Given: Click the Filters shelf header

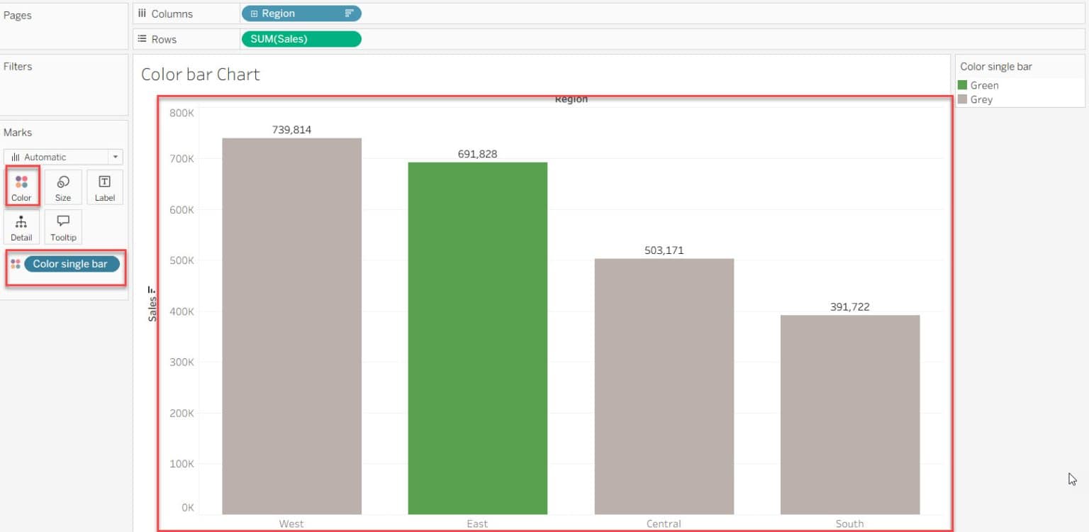Looking at the screenshot, I should coord(18,66).
